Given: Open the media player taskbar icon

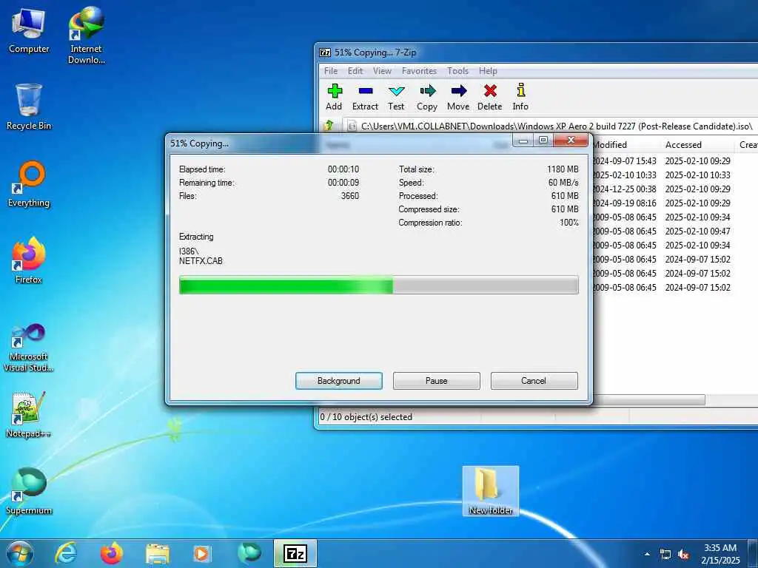Looking at the screenshot, I should point(202,554).
